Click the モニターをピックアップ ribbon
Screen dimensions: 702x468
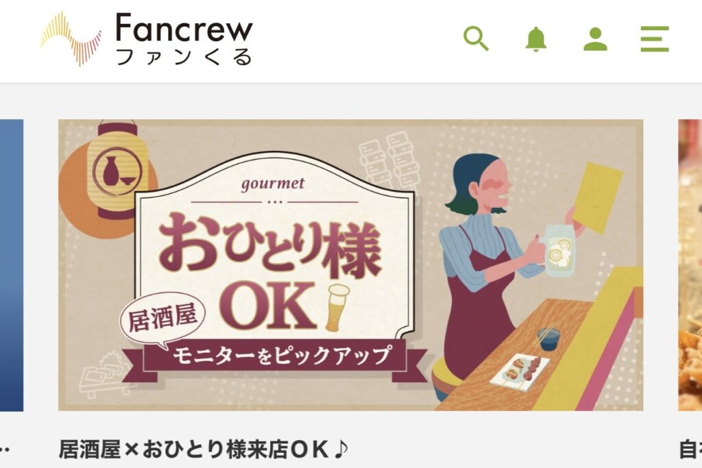click(280, 356)
